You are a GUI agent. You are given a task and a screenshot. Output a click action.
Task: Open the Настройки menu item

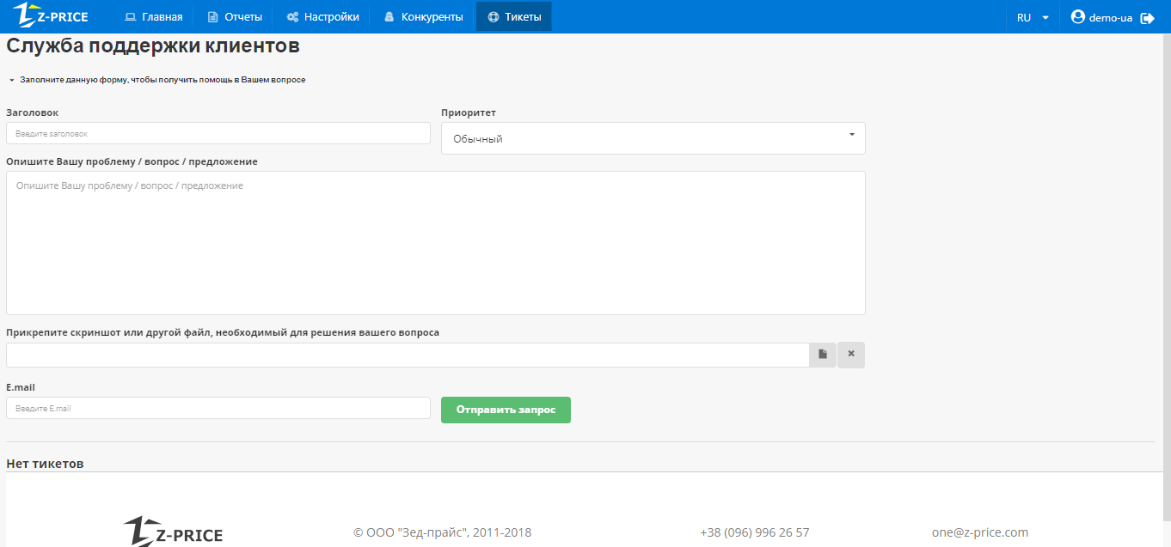click(x=322, y=17)
